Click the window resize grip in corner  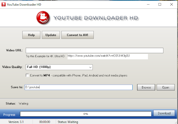coord(176,123)
